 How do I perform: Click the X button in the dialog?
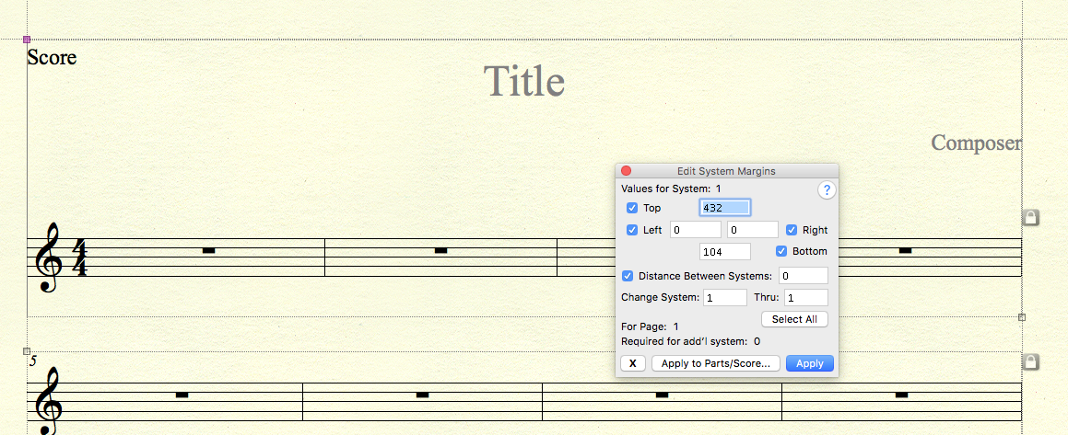[x=632, y=363]
